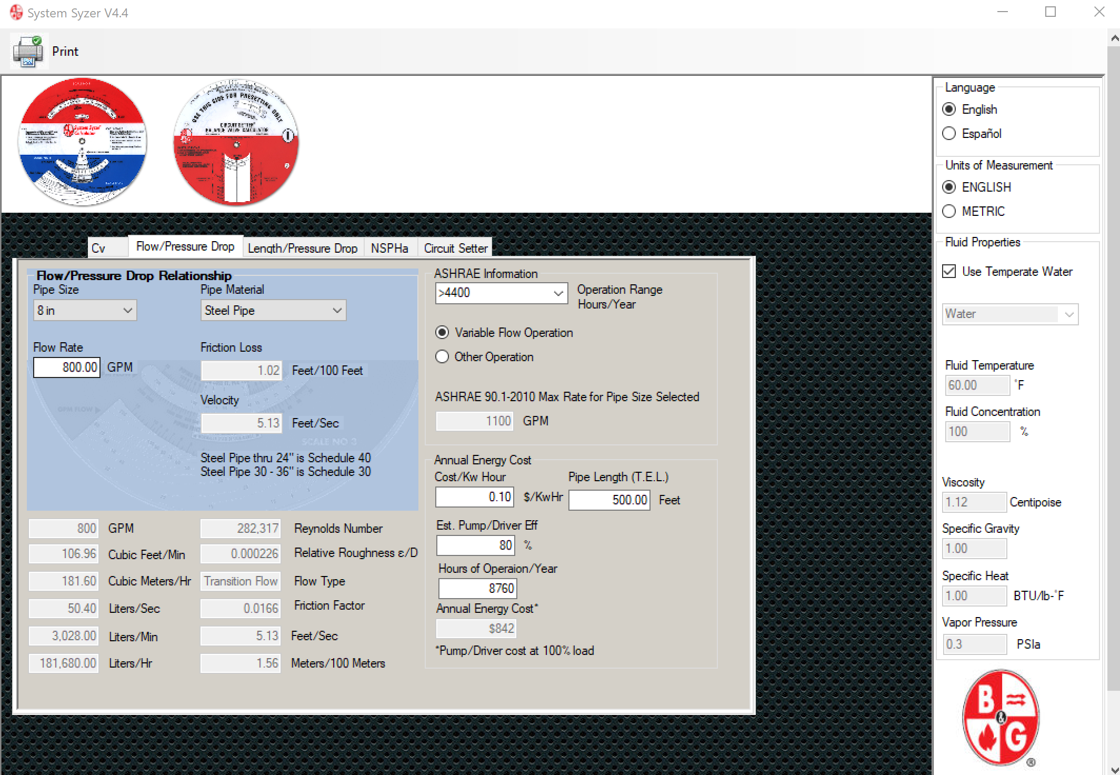Click the Annual Energy Cost $842 field
The image size is (1120, 775).
[476, 628]
